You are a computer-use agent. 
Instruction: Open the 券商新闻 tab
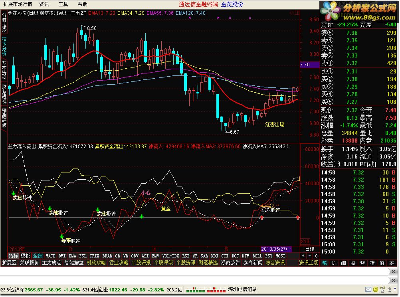tap(253, 263)
